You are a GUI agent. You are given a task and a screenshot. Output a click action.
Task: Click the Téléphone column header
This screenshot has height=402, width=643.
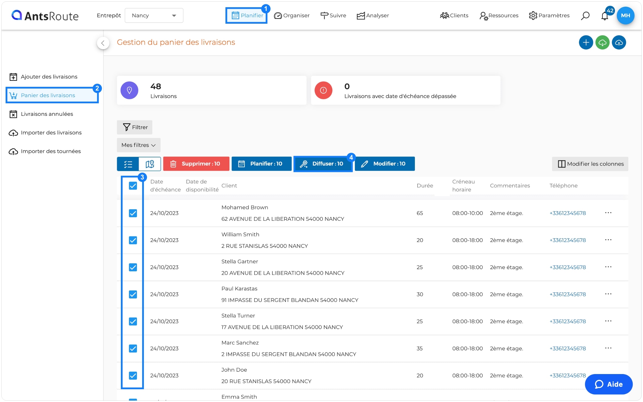coord(563,186)
